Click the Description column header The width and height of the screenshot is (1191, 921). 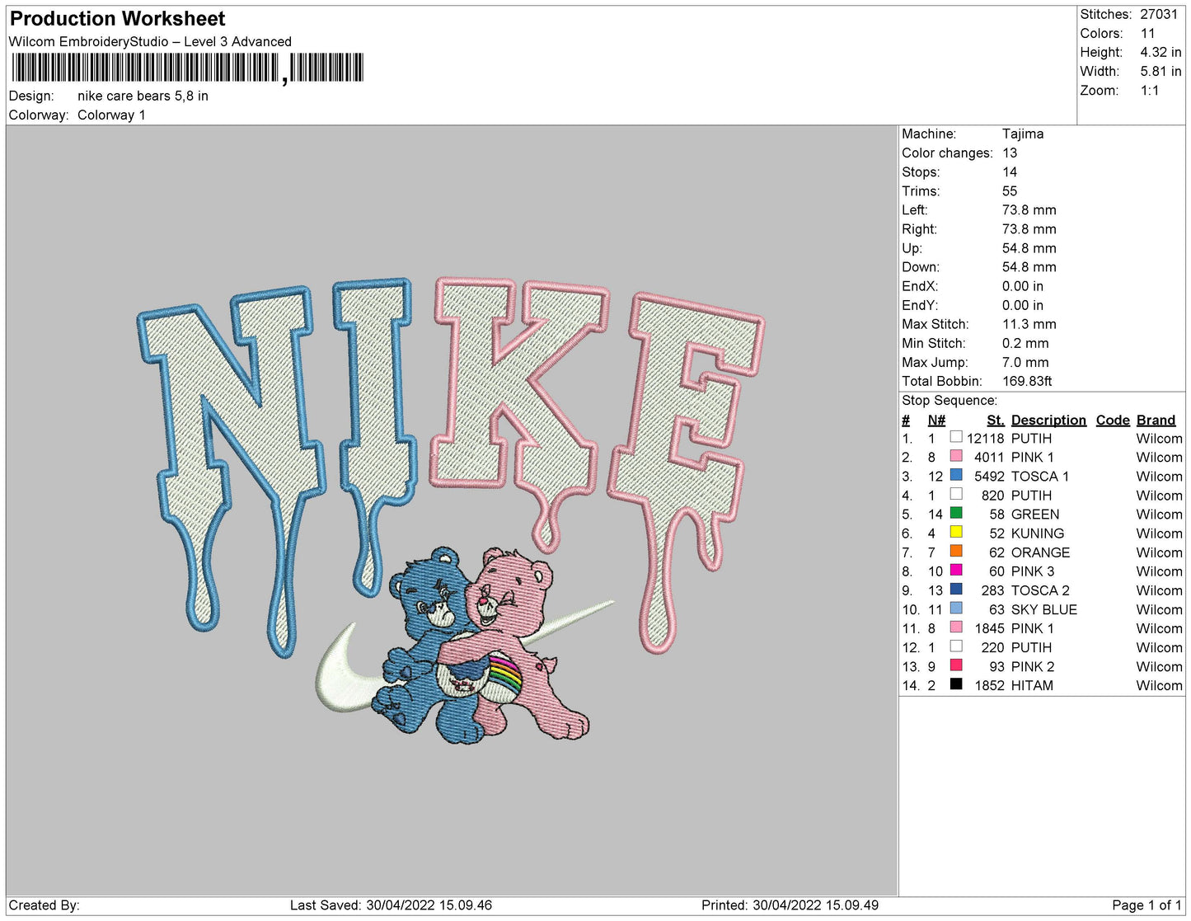(x=1048, y=421)
